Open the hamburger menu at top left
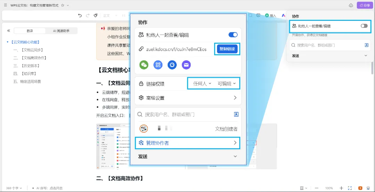Image resolution: width=375 pixels, height=192 pixels. point(5,5)
